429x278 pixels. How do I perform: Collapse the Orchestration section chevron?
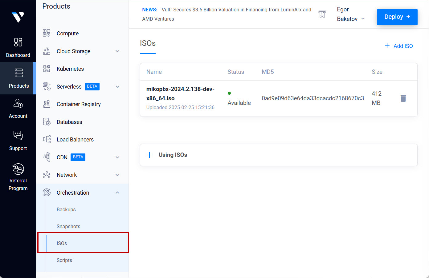[x=117, y=193]
